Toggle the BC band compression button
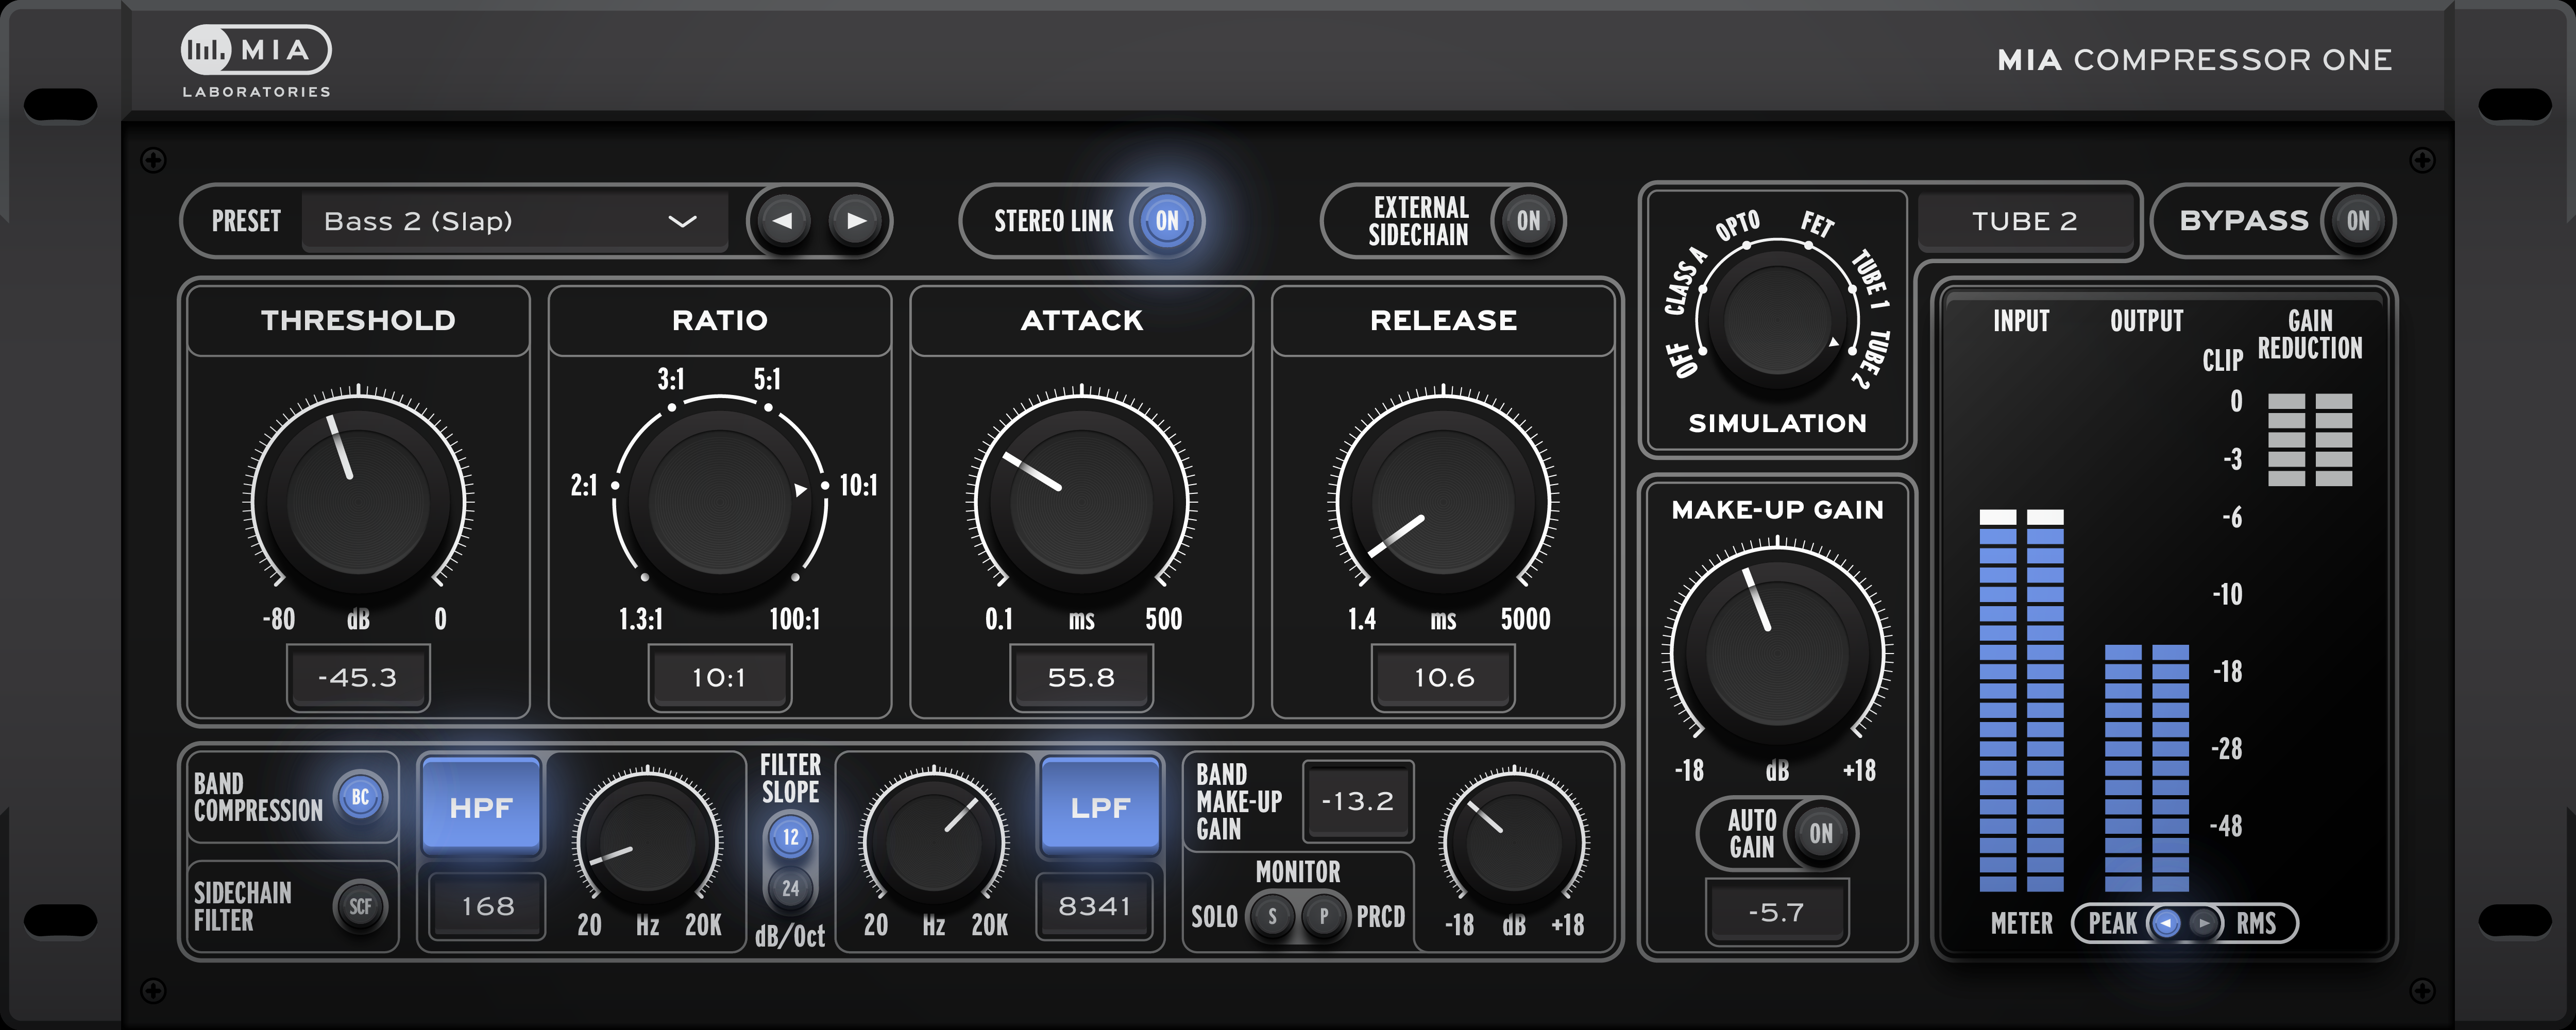Screen dimensions: 2576x1030 [x=360, y=797]
